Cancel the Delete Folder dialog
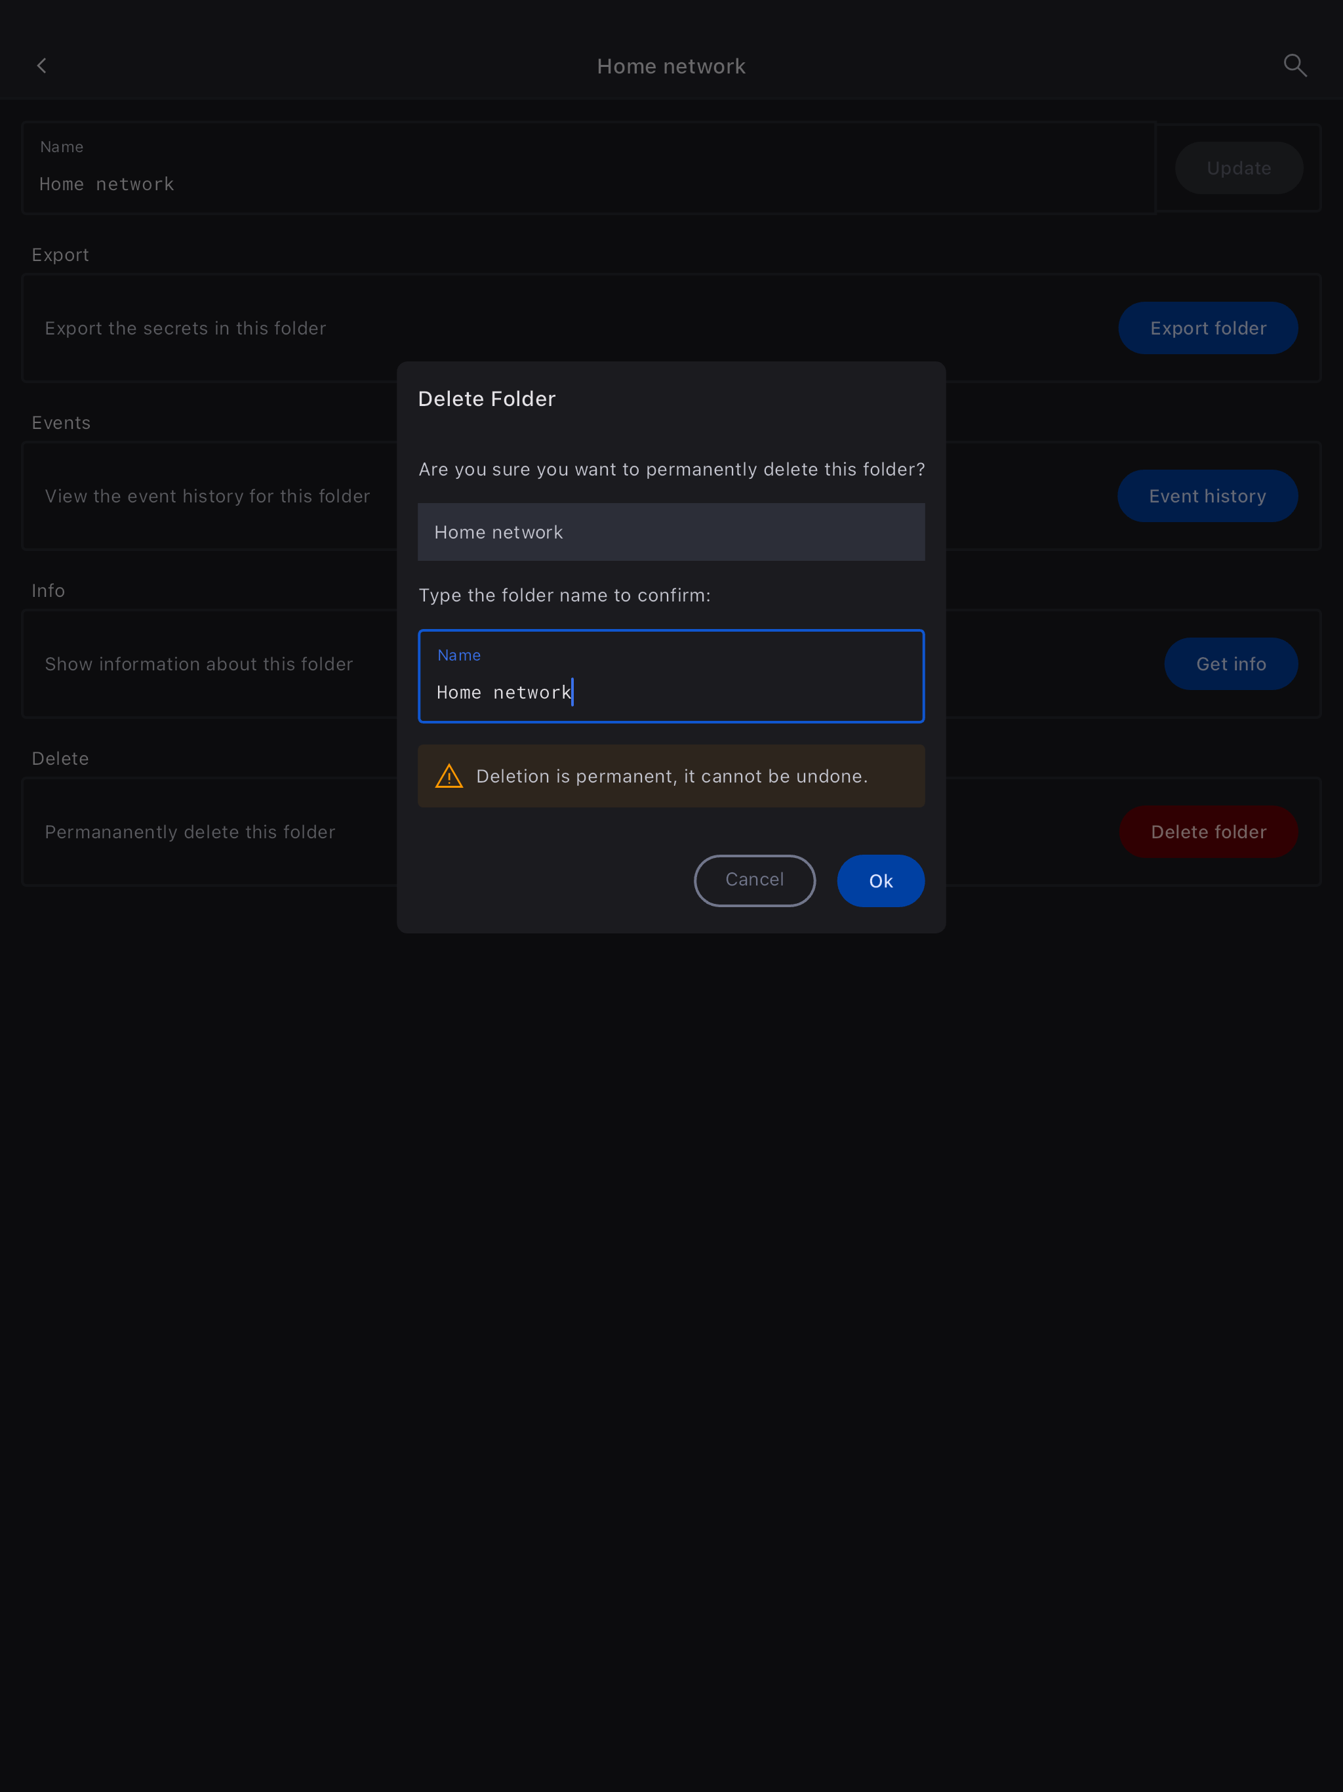 point(754,881)
